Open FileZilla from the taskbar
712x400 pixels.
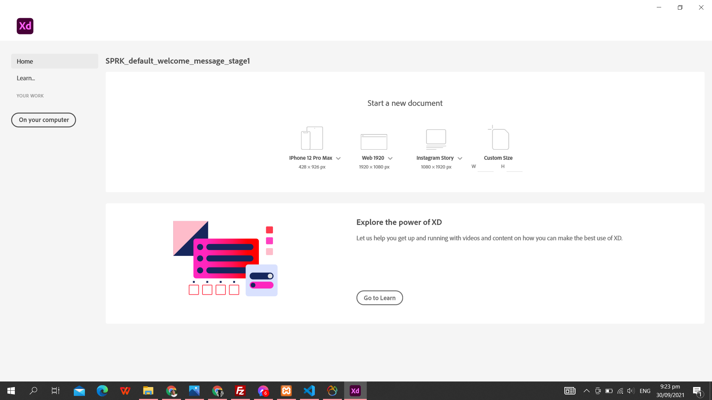click(x=240, y=391)
